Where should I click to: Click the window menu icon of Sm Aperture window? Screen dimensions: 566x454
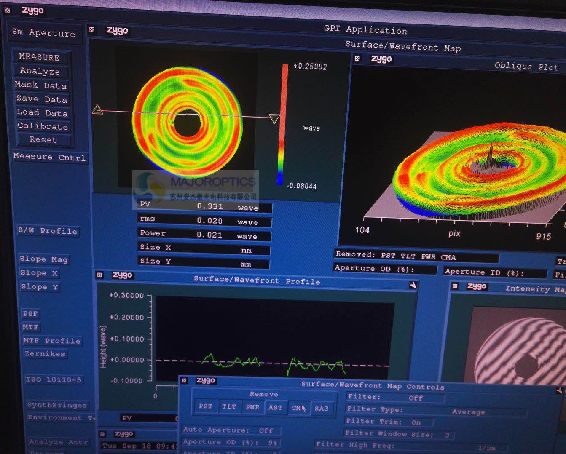[x=7, y=10]
